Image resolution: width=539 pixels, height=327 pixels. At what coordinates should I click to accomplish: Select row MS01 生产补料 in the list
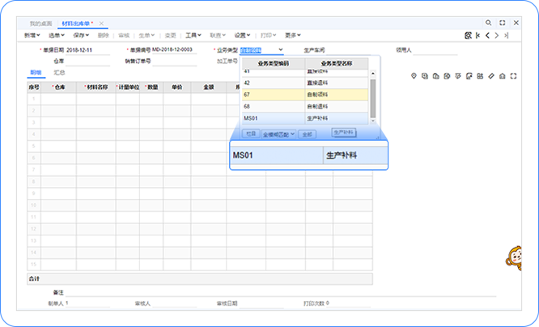[305, 118]
